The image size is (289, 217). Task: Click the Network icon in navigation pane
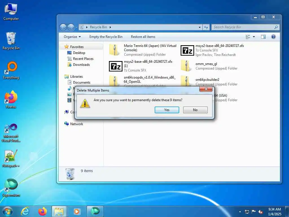(66, 124)
